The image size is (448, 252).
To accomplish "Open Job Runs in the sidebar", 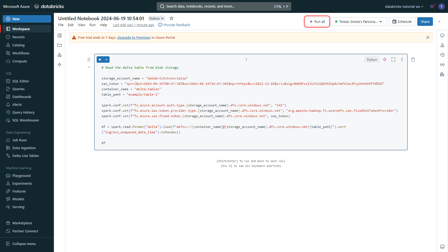I will click(x=27, y=140).
